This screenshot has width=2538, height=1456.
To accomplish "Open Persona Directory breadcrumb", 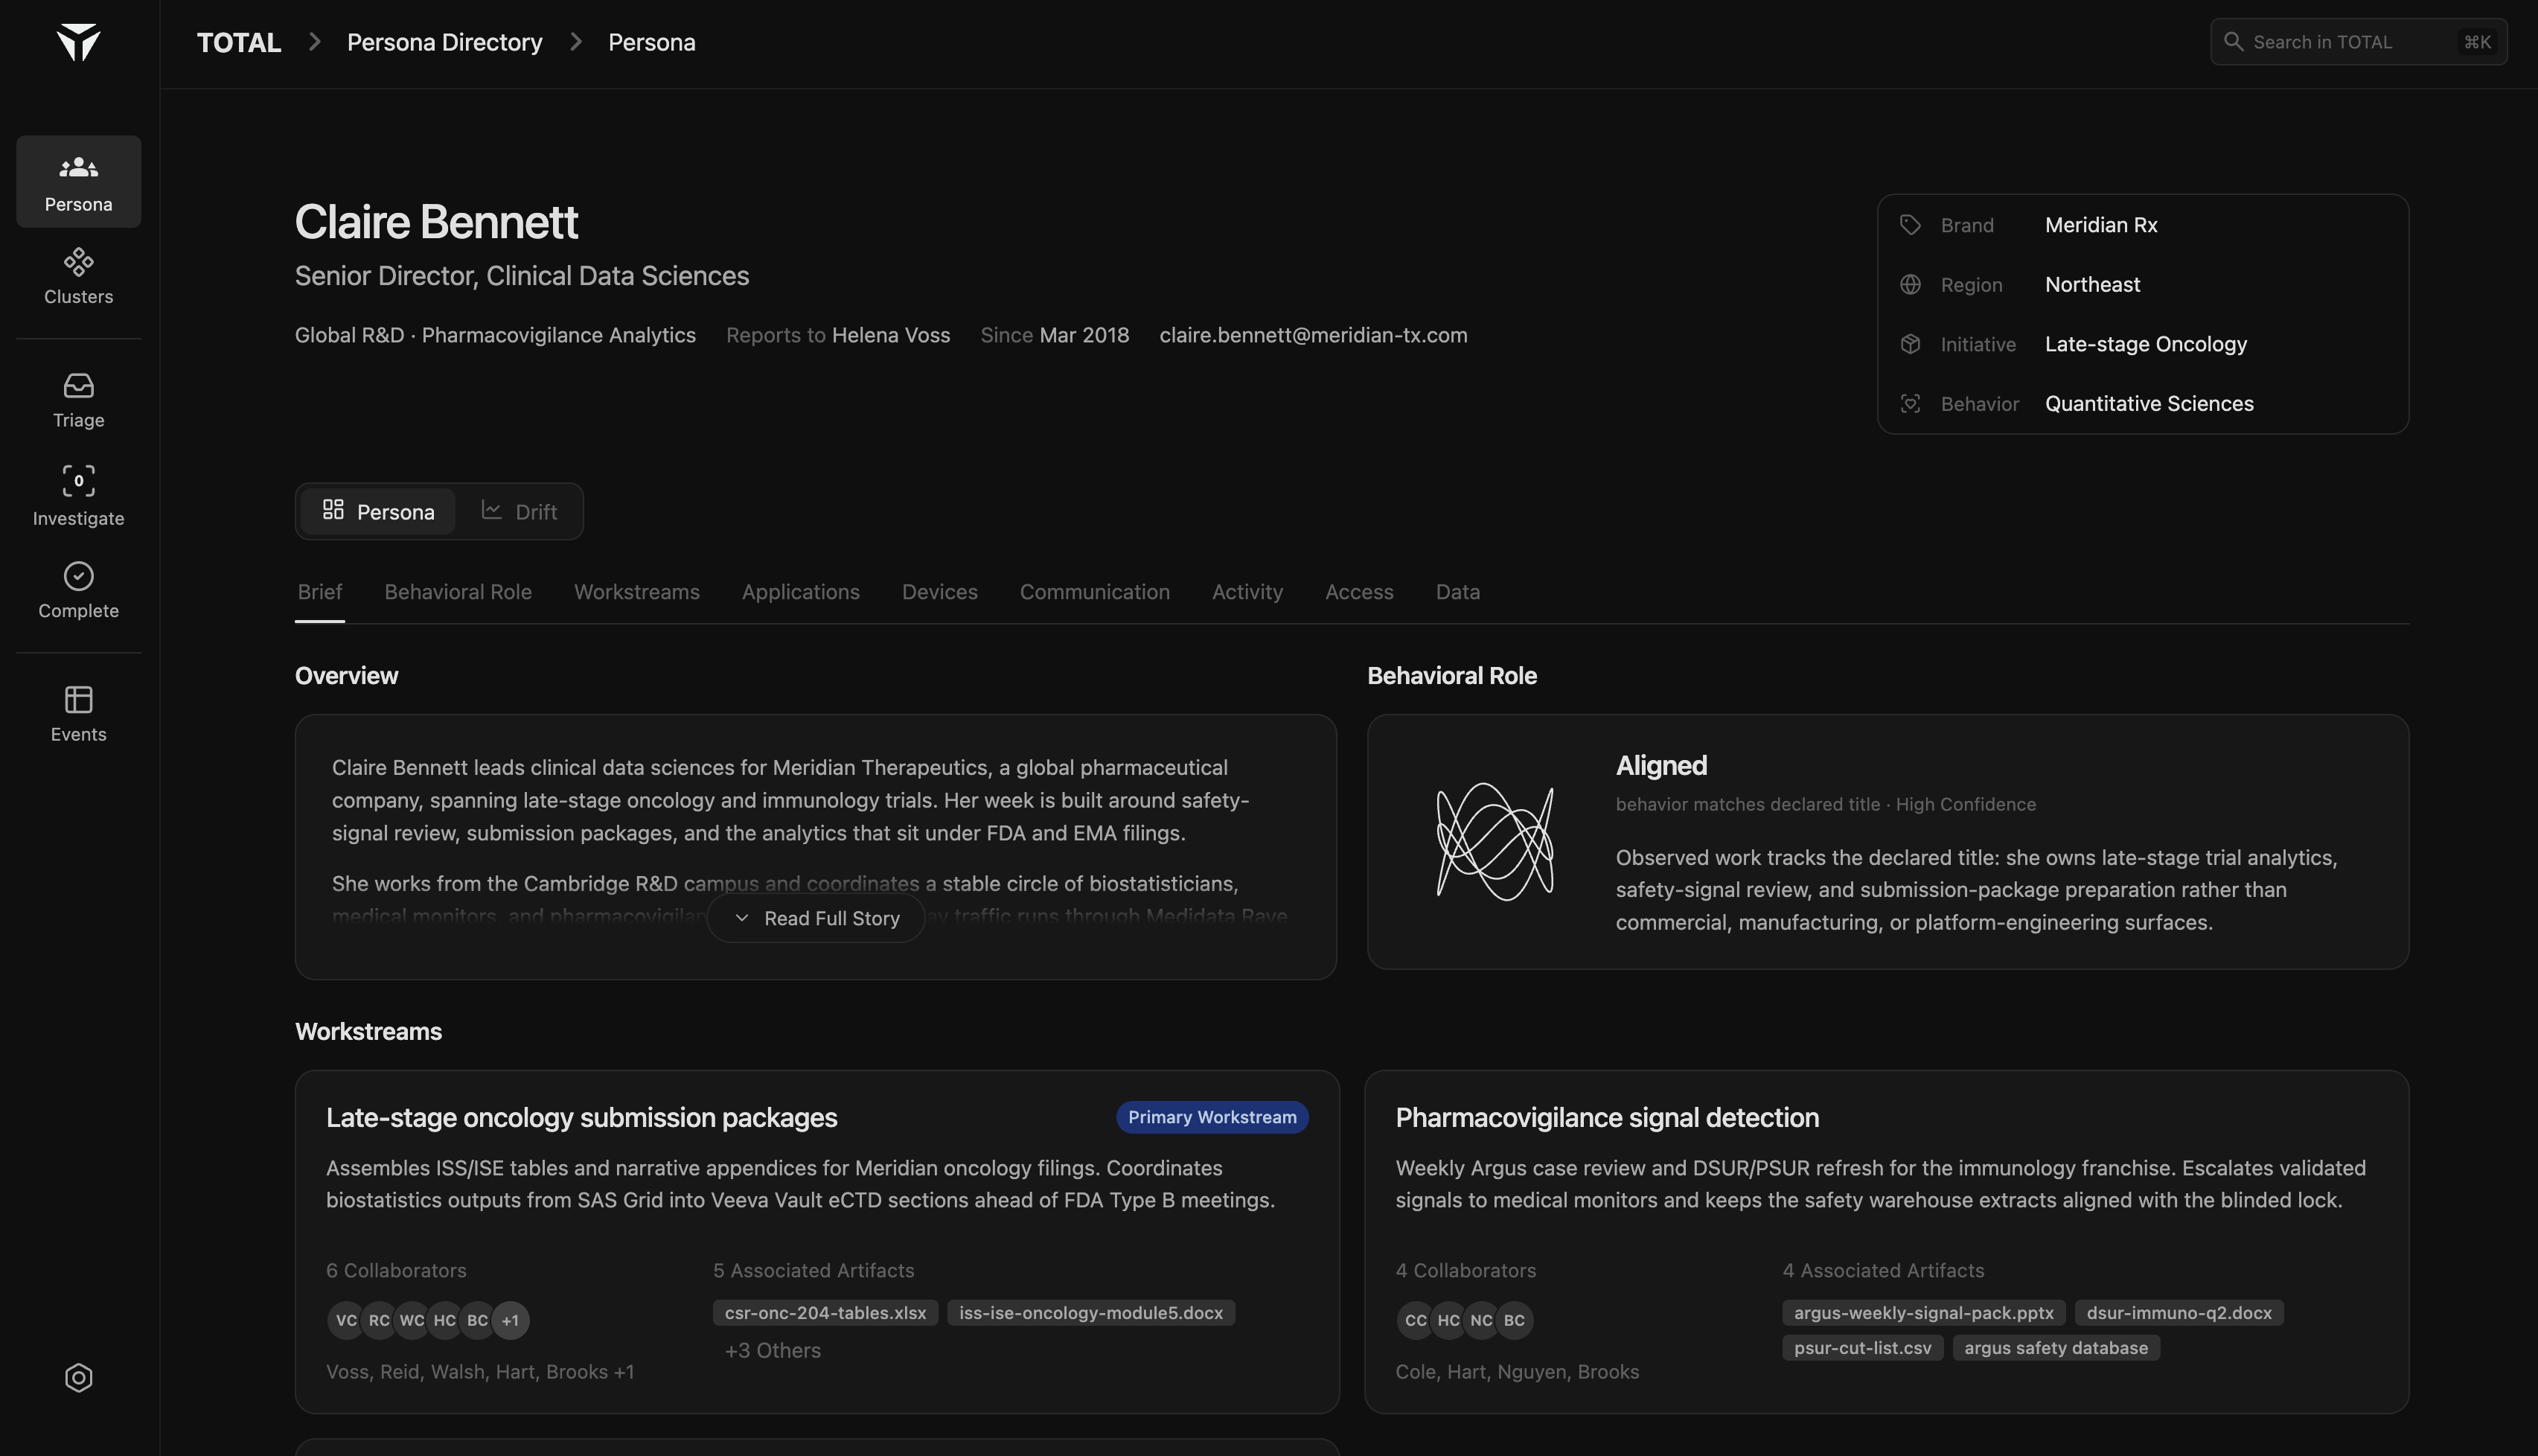I will 445,42.
